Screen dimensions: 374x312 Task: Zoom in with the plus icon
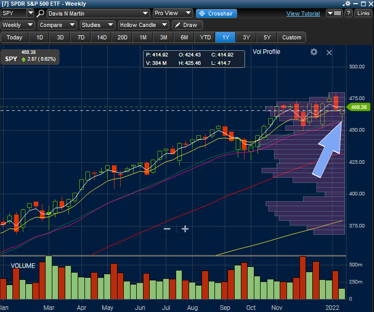pyautogui.click(x=185, y=229)
